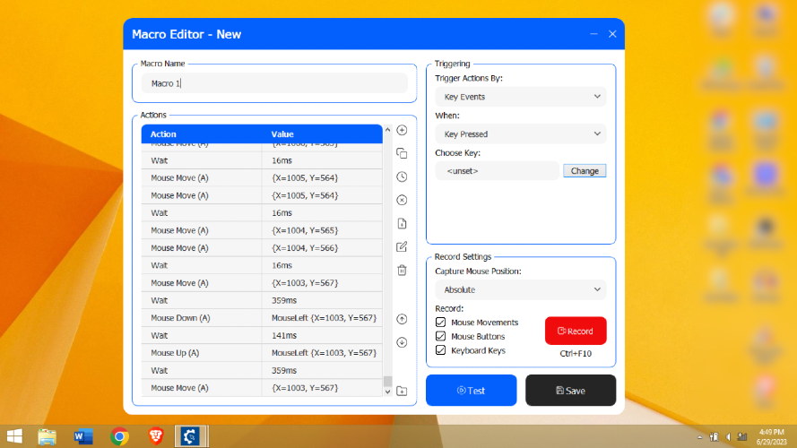This screenshot has width=797, height=448.
Task: Click the duplicate action copy icon
Action: pos(402,153)
